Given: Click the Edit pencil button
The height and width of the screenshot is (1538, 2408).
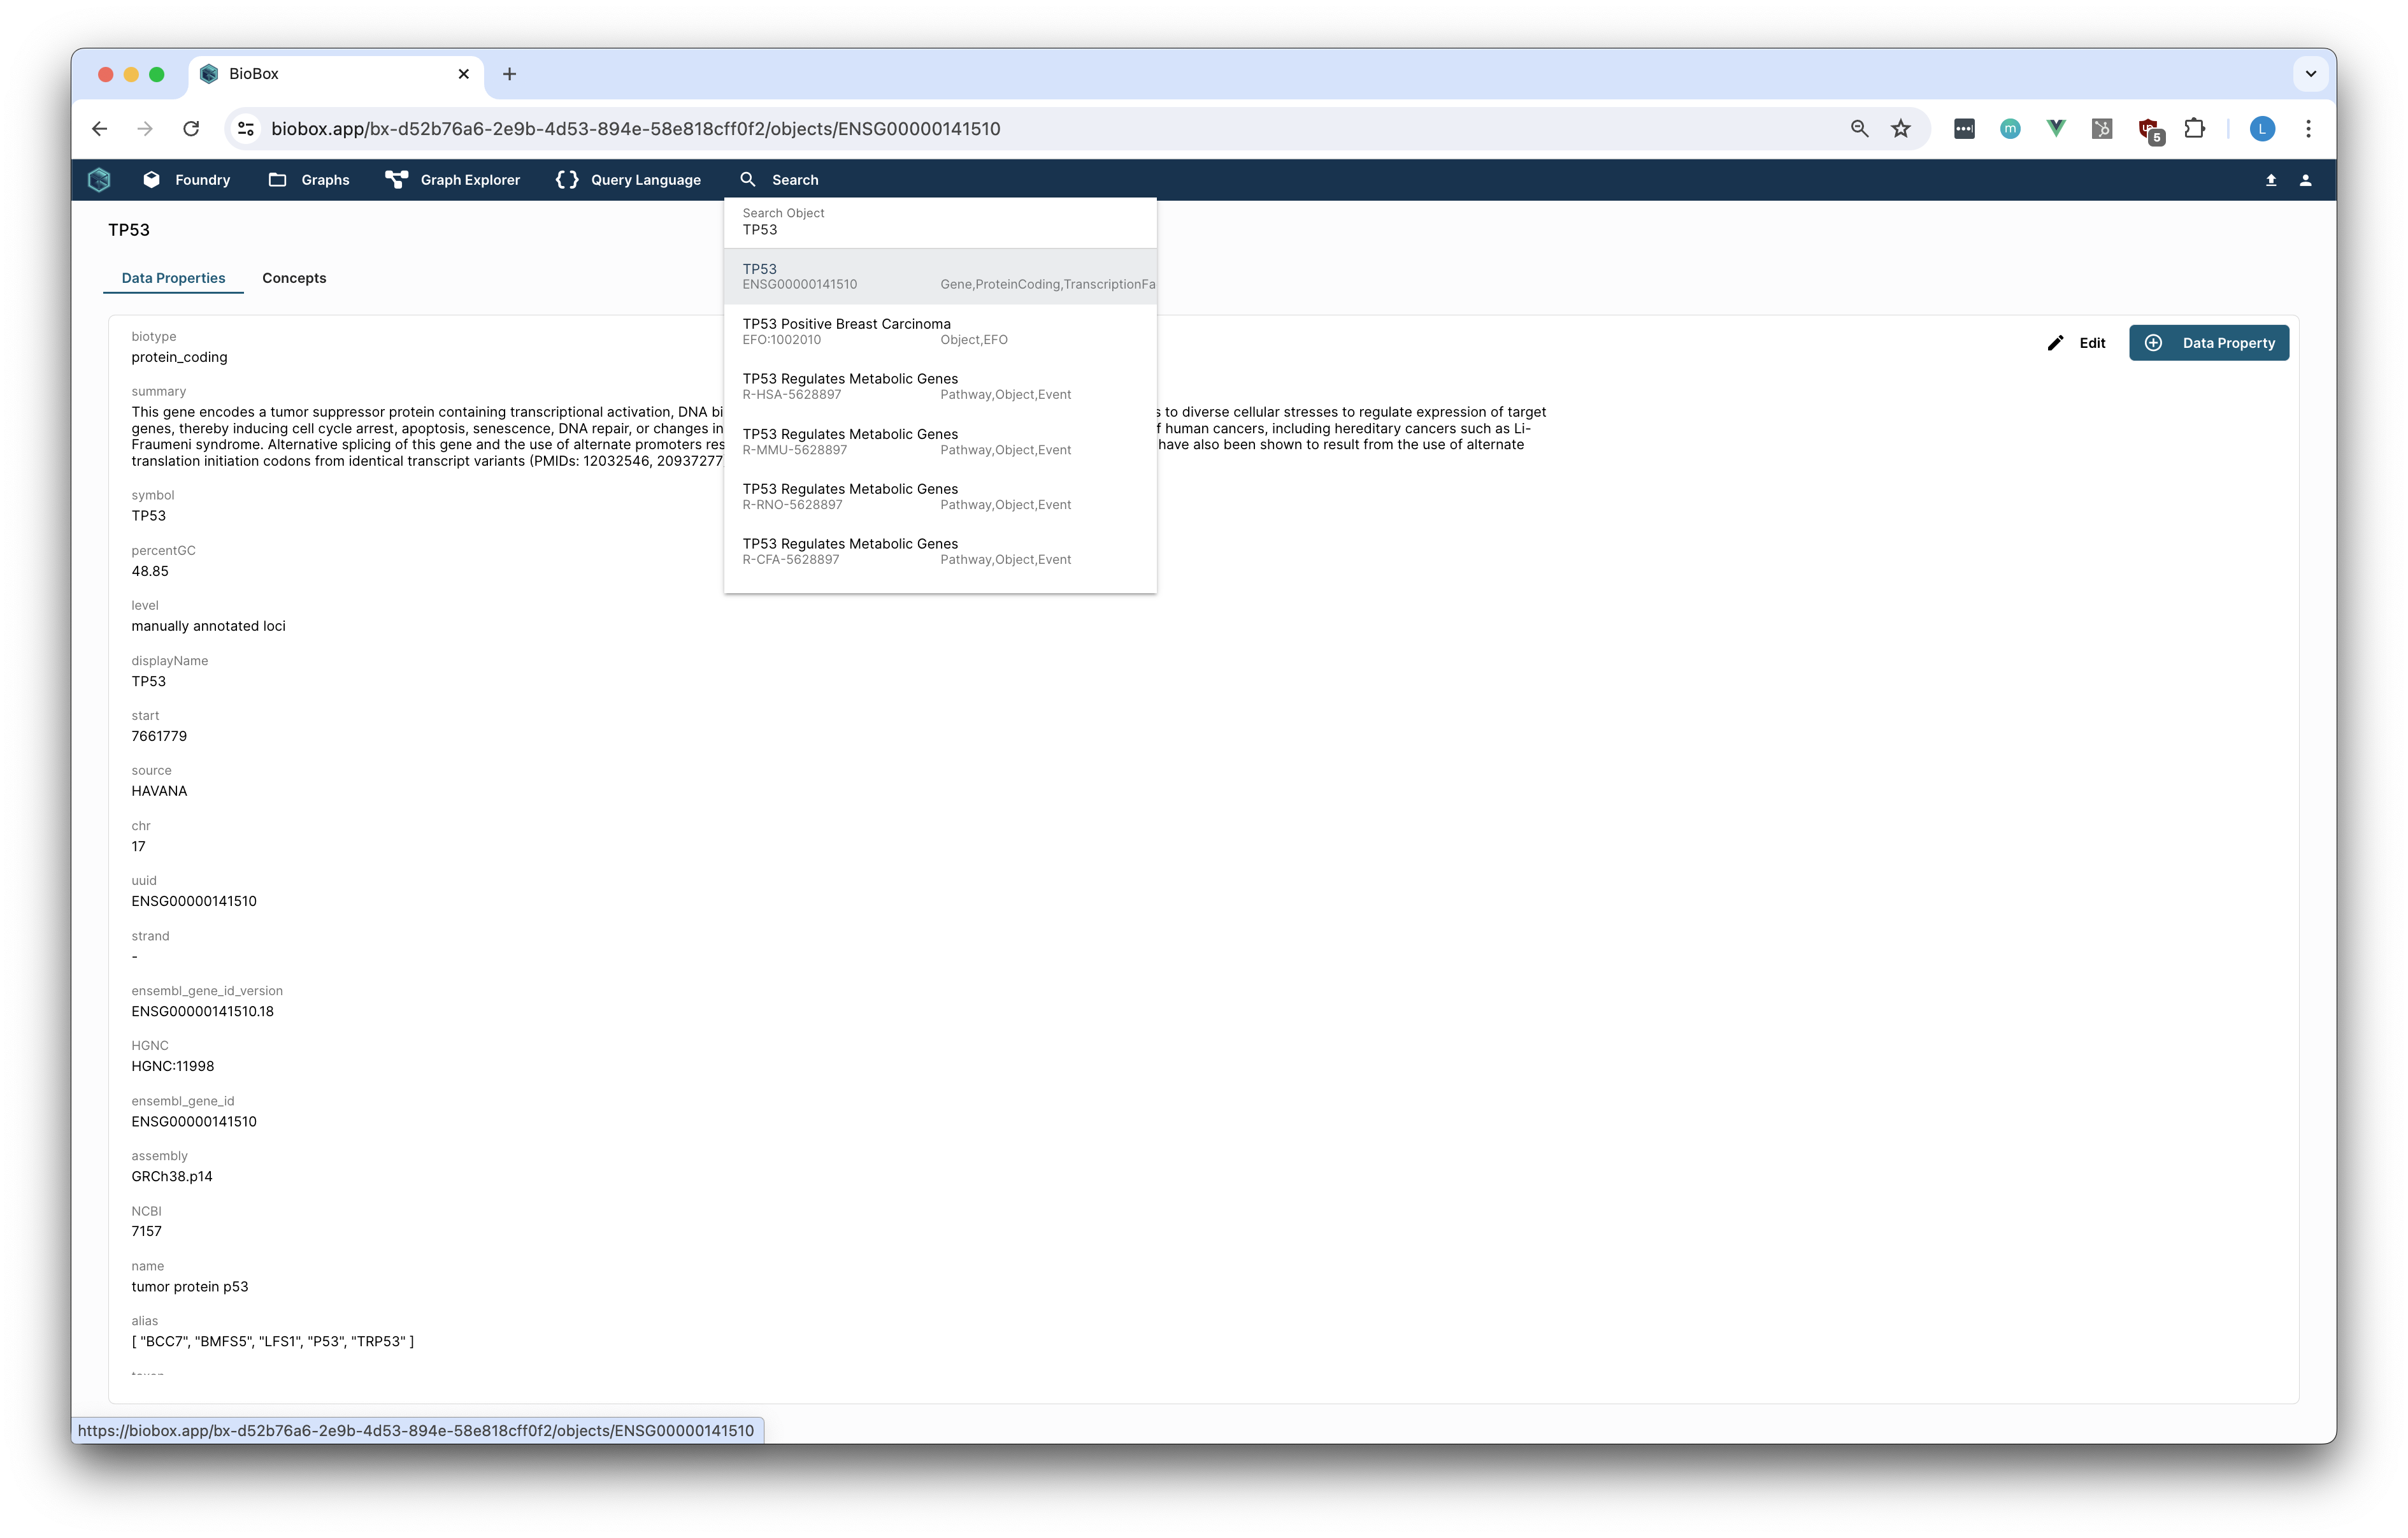Looking at the screenshot, I should point(2076,343).
